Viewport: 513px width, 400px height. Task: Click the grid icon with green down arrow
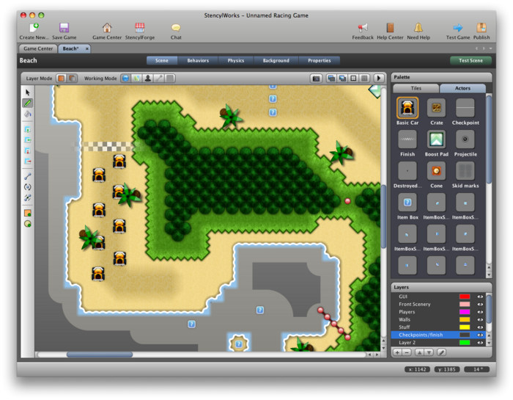28,129
